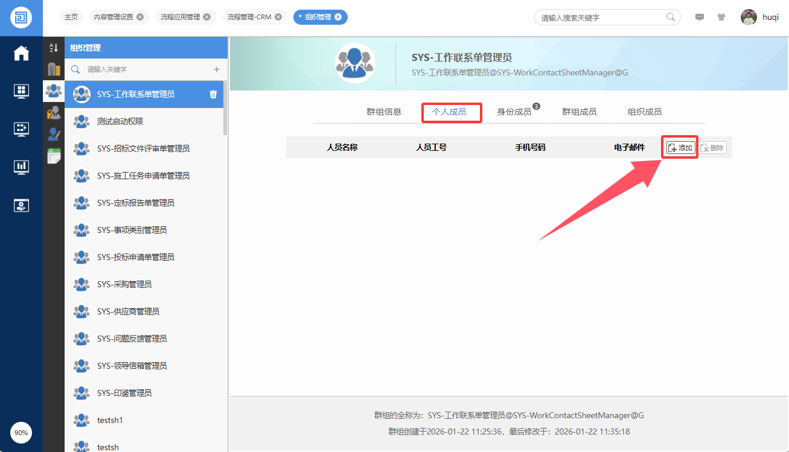
Task: Click the person with key tag icon
Action: (x=54, y=112)
